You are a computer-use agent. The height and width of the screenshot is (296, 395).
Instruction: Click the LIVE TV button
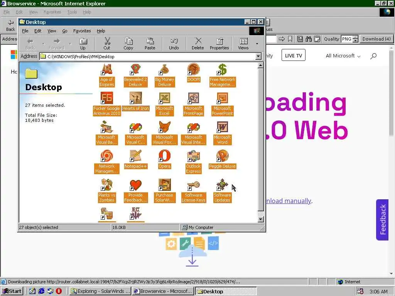point(293,55)
